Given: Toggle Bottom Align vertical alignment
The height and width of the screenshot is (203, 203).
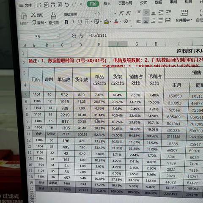Looking at the screenshot, I should [154, 13].
